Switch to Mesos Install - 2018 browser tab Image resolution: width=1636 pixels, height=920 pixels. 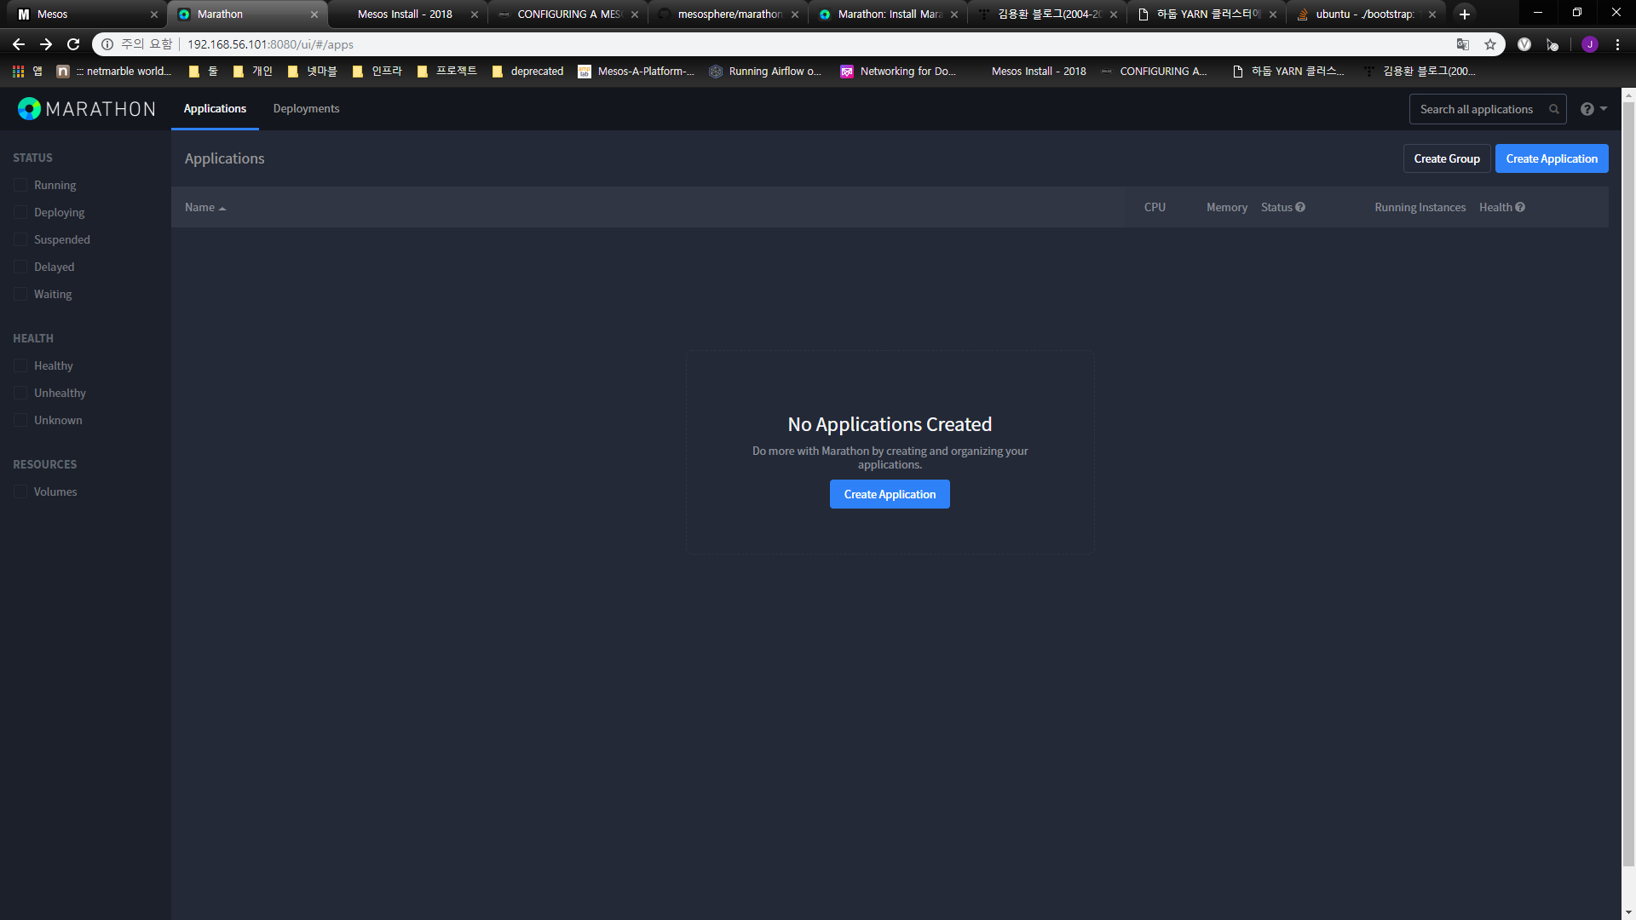point(405,14)
